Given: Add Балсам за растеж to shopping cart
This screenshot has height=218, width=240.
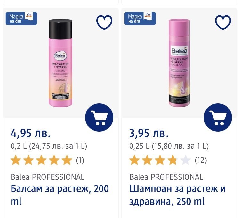Looking at the screenshot, I should [x=99, y=118].
